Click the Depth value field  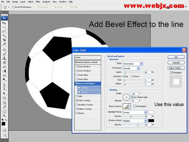coord(147,72)
